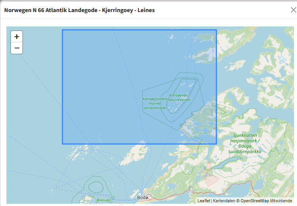Click the green oval contour near Bliksvær

(x=95, y=186)
